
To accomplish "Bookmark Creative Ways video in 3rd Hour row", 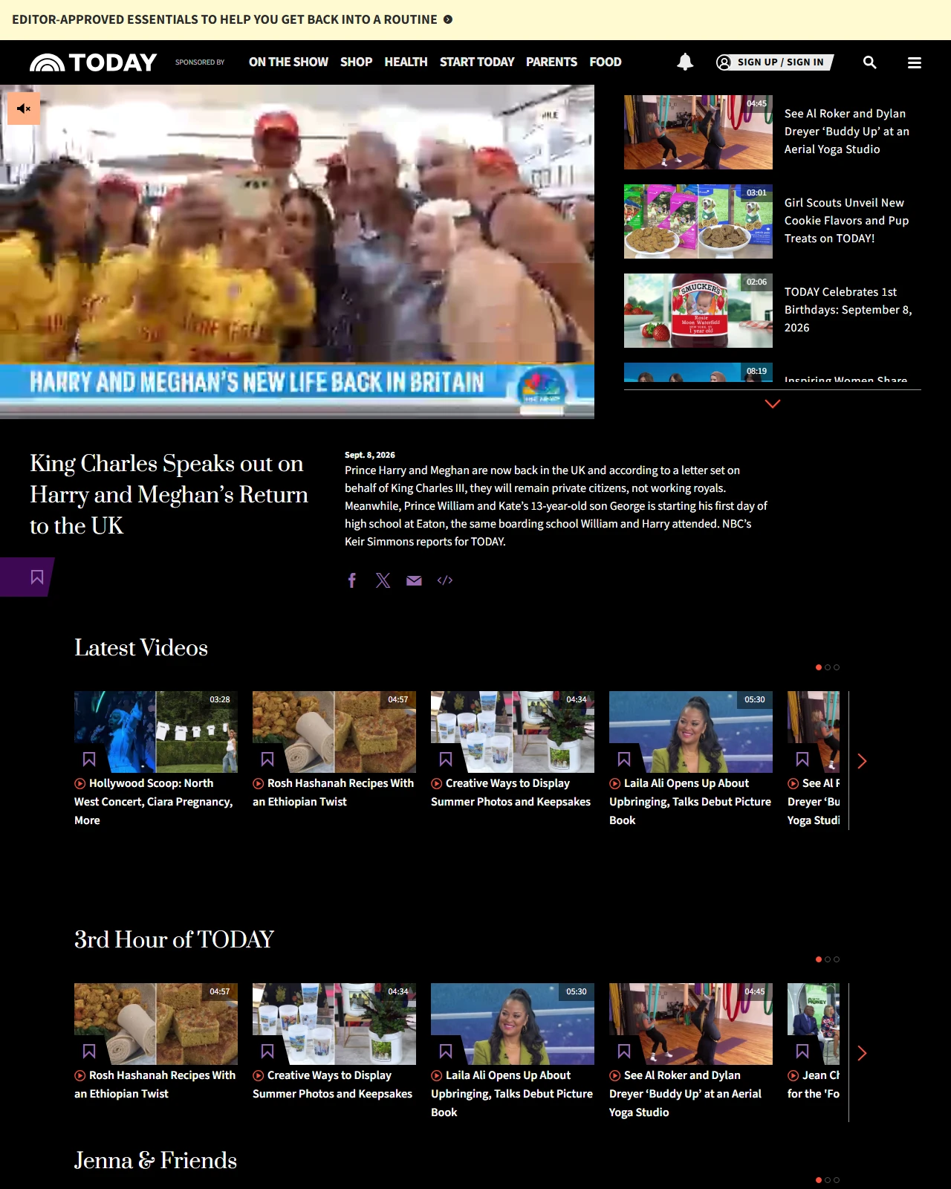I will tap(267, 1051).
